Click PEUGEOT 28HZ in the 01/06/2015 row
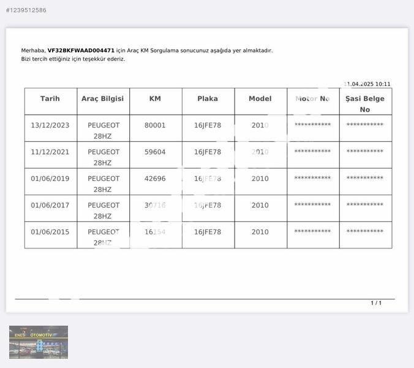This screenshot has height=368, width=414. tap(103, 237)
